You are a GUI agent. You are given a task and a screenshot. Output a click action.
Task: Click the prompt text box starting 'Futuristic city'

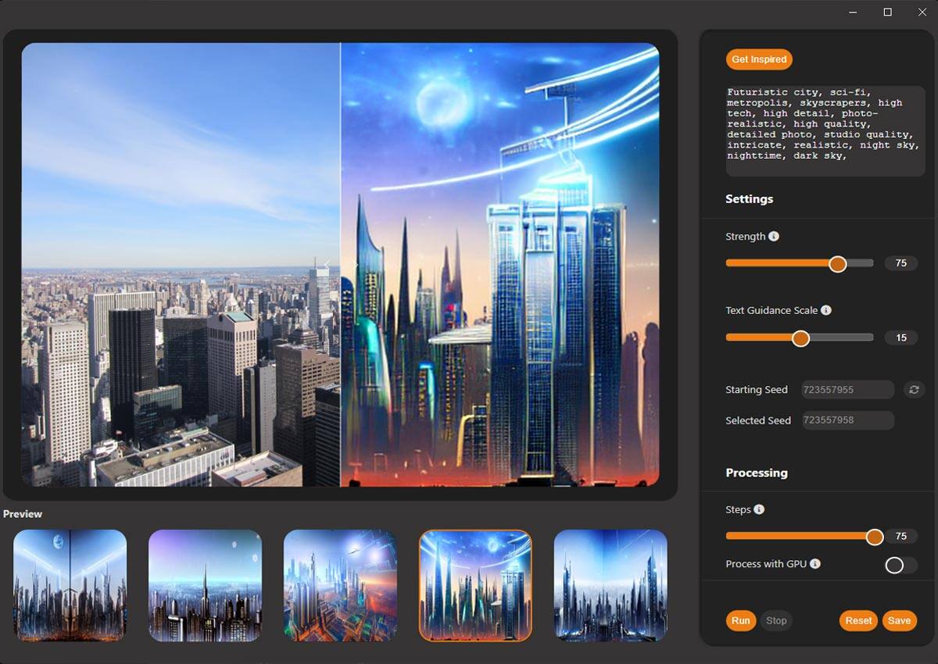825,130
